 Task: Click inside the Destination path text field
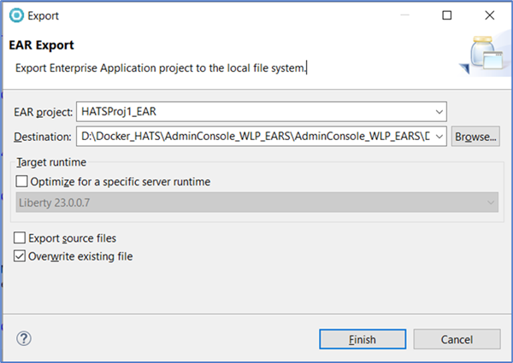(x=252, y=137)
